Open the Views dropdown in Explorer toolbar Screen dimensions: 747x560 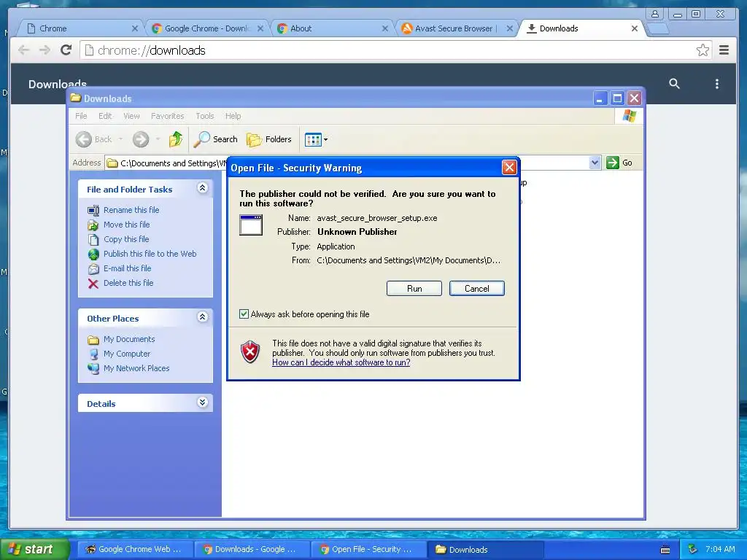(316, 139)
